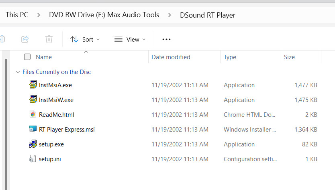Go to DVD RW Drive (E:) Max Audio Tools

[104, 15]
